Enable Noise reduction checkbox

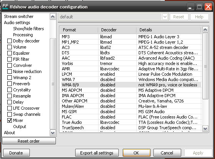click(10, 71)
